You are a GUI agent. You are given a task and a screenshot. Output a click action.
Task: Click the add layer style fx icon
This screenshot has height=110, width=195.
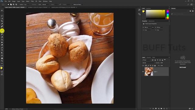click(x=153, y=109)
